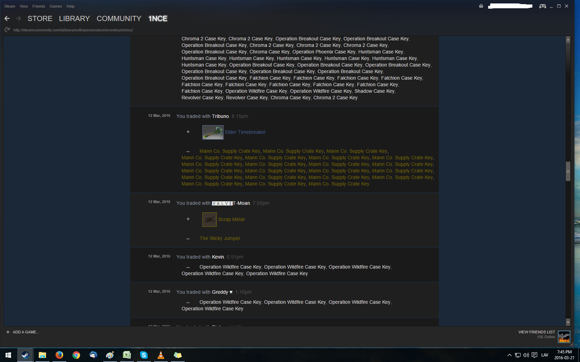
Task: Open the Elder Timebreaker item link
Action: 245,132
